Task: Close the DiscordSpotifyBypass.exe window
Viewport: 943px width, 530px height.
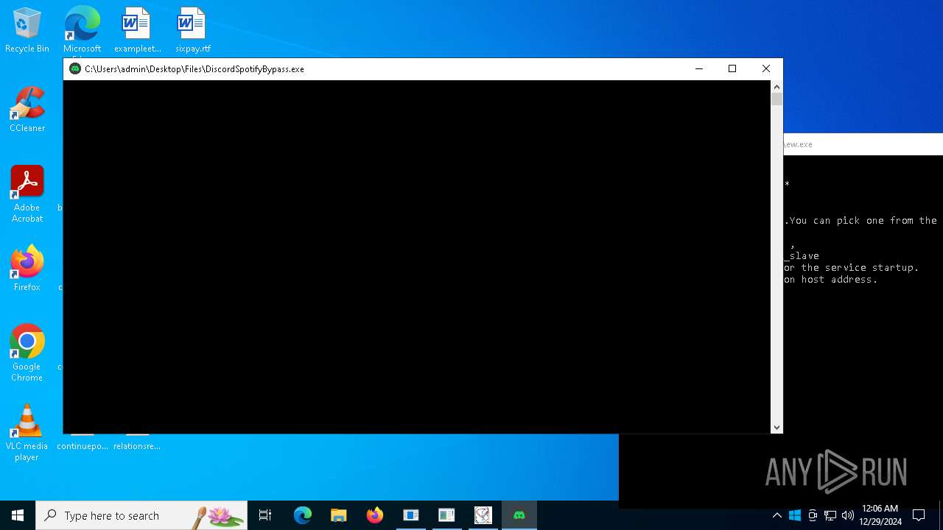Action: point(766,68)
